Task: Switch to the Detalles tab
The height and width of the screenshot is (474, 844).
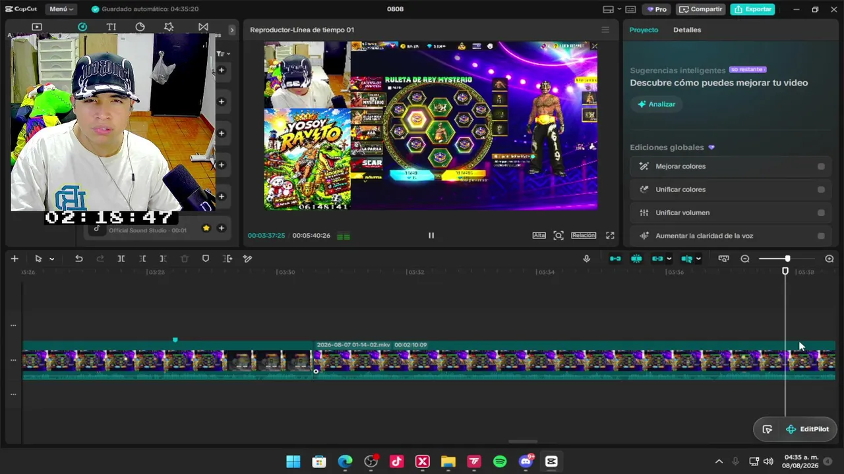Action: [687, 30]
